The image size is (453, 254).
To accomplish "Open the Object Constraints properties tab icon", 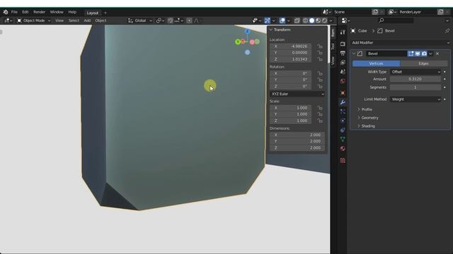I will [343, 130].
